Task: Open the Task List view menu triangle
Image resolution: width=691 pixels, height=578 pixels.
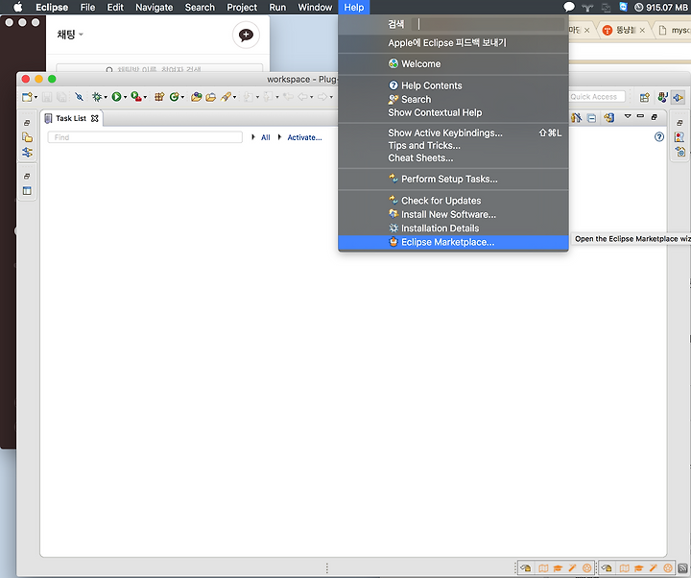Action: click(x=628, y=116)
